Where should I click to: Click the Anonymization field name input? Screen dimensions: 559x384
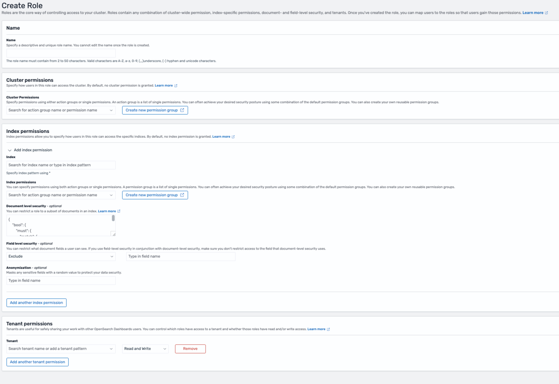click(61, 281)
